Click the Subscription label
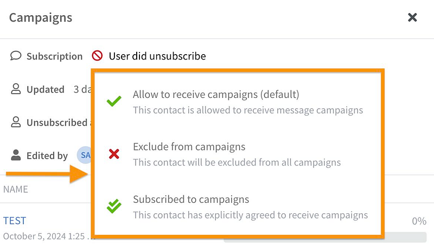The image size is (434, 250). coord(54,56)
